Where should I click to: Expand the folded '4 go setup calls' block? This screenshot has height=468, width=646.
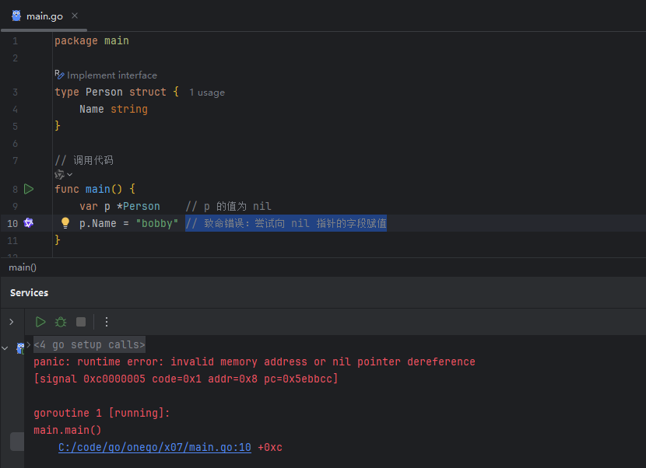click(x=90, y=344)
